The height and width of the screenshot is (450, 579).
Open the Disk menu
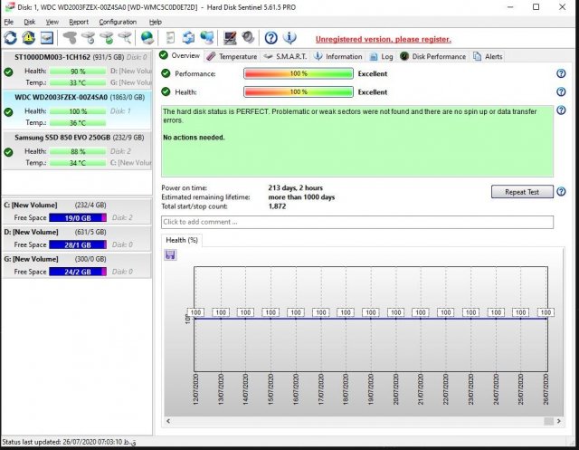[30, 21]
